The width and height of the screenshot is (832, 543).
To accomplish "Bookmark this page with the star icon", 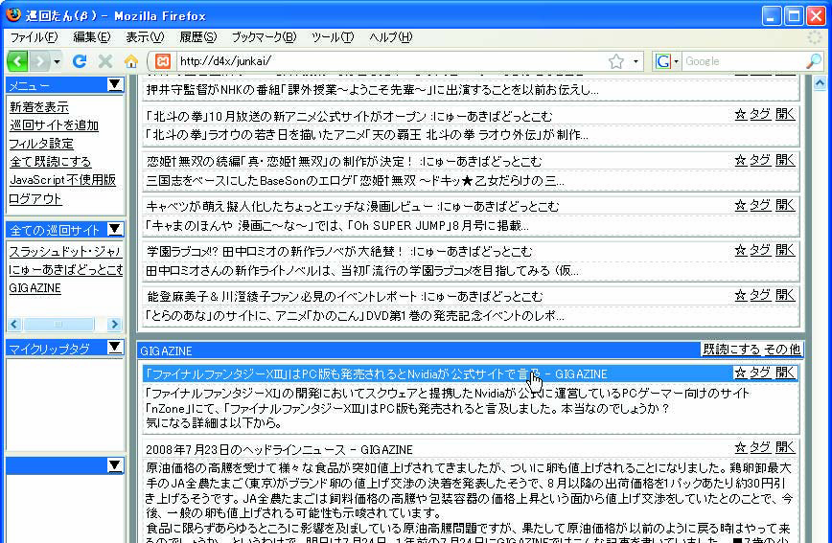I will [x=616, y=61].
